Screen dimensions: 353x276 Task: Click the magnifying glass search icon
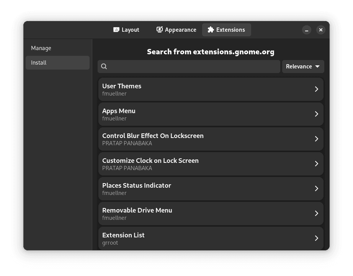[x=104, y=67]
